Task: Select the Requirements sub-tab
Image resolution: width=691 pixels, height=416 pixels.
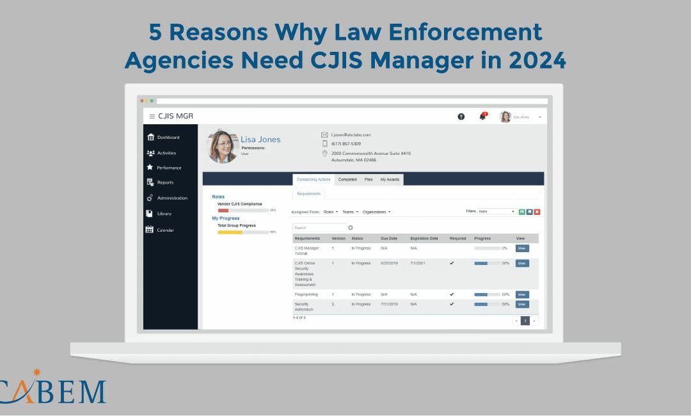Action: (308, 194)
